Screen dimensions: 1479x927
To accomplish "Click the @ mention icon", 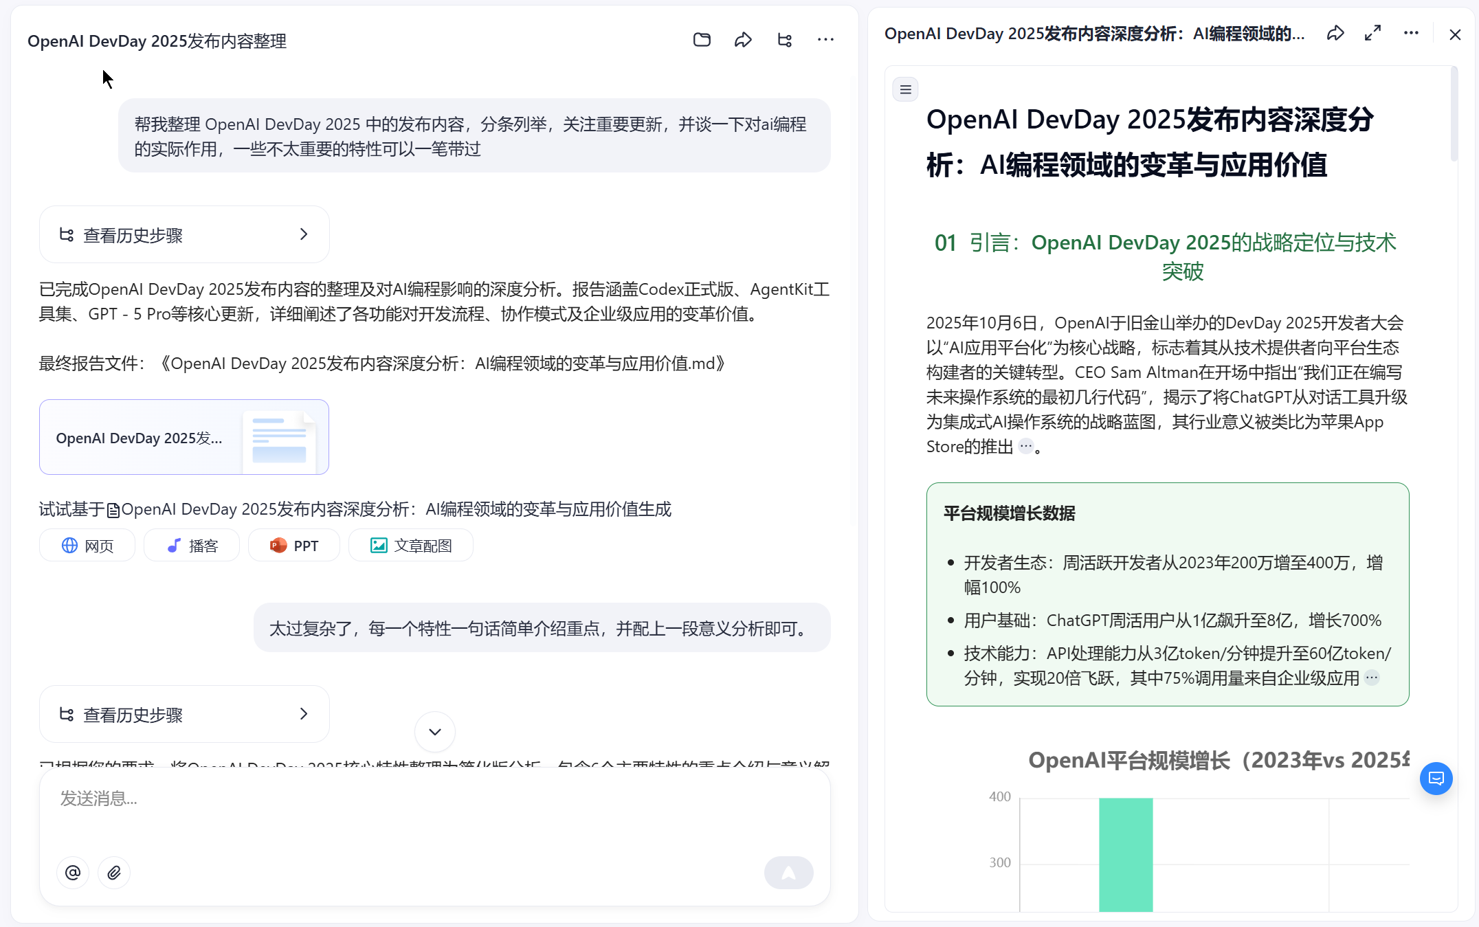I will click(x=73, y=873).
